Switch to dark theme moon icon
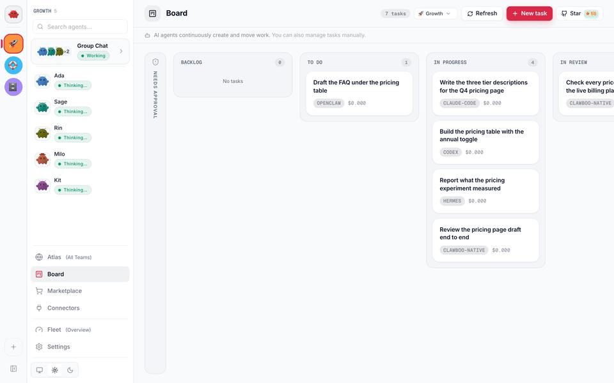 coord(70,370)
